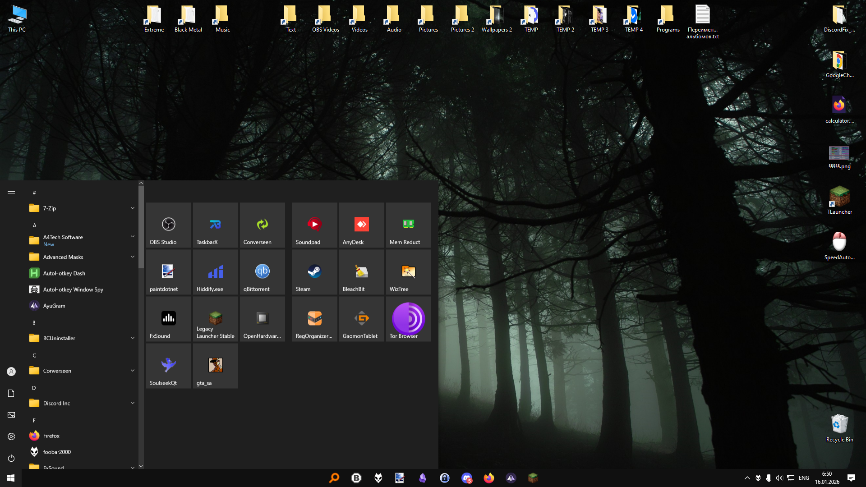Launch the Soundpad tile
The image size is (866, 487).
click(314, 225)
